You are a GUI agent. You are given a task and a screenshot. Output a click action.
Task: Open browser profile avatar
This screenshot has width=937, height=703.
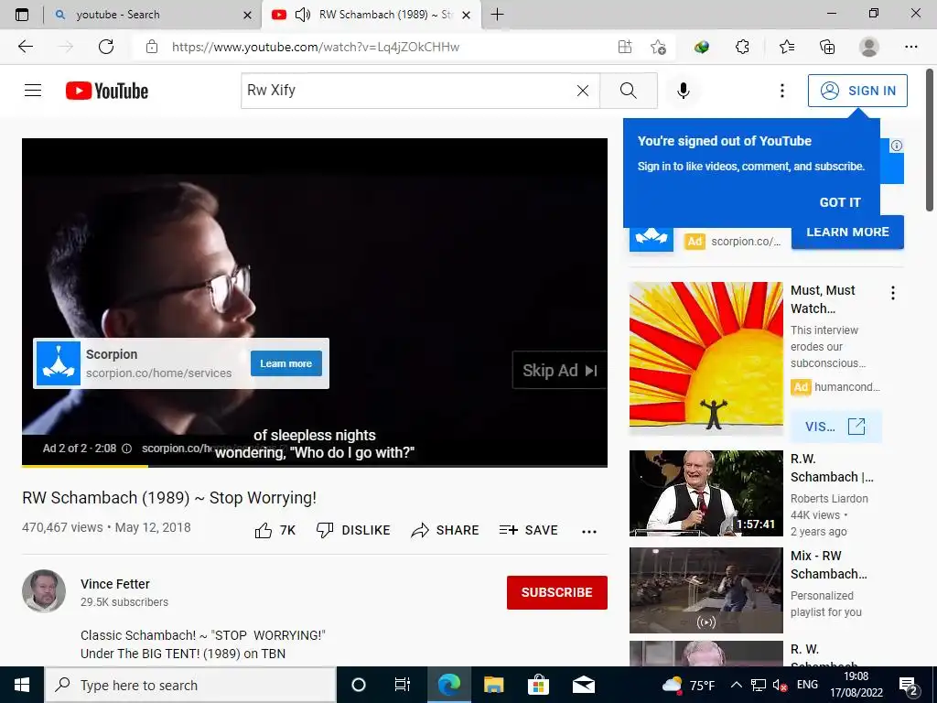click(869, 47)
